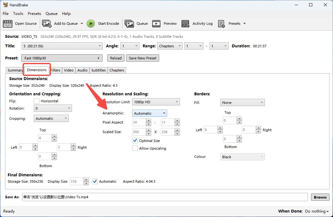
Task: Click the Save New Preset button
Action: (x=142, y=58)
